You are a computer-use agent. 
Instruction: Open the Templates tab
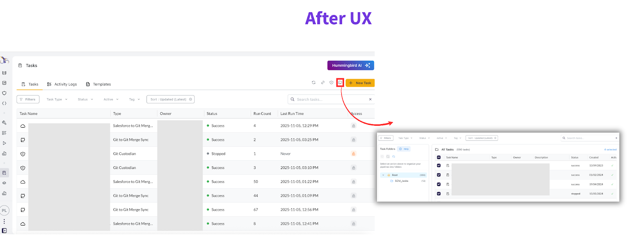[98, 84]
